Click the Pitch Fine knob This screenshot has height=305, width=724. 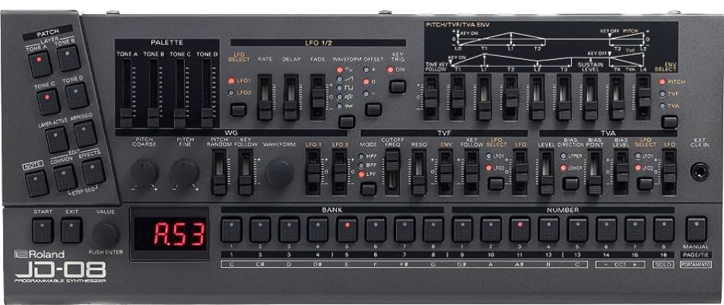click(x=185, y=174)
